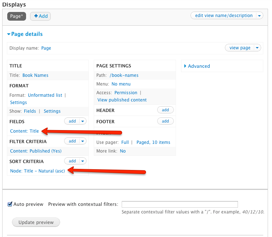Edit the Book Names title link
This screenshot has height=237, width=272.
35,75
